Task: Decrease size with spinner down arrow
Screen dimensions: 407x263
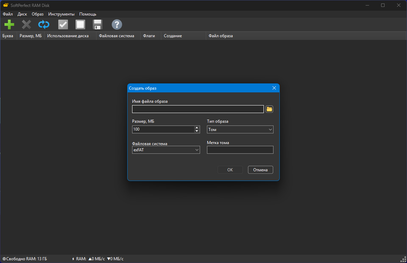Action: 197,131
